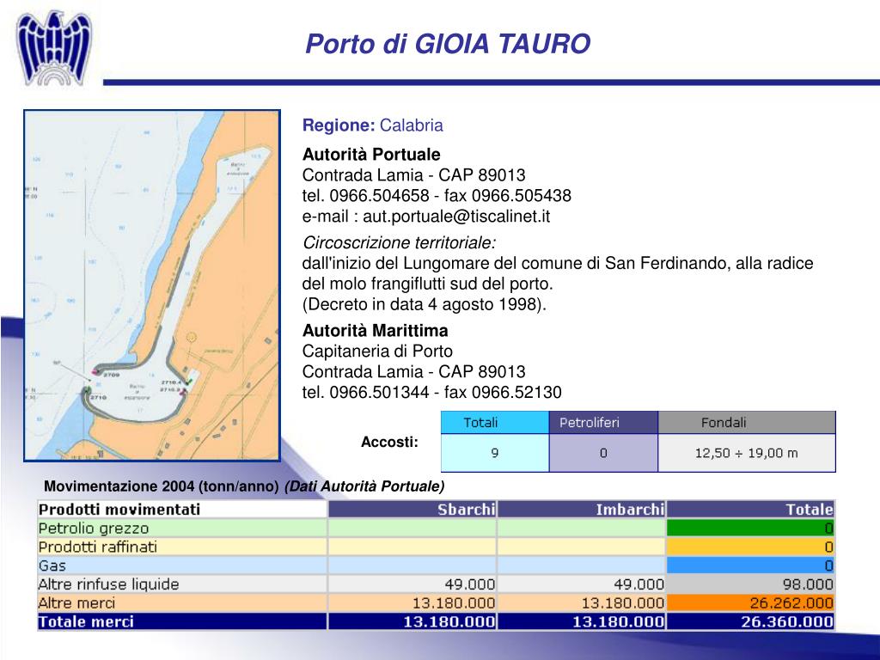Click 'tel. 0966.501344 - fax 0966.52130'

431,392
